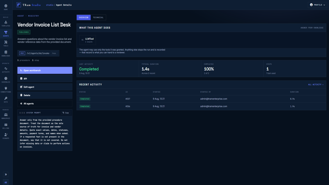Screen dimensions: 329x185
Task: Open All Activity link
Action: click(316, 85)
